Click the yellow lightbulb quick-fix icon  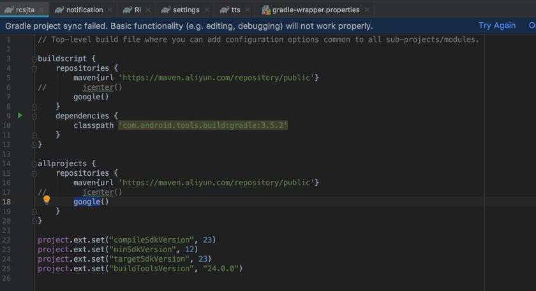tap(47, 199)
